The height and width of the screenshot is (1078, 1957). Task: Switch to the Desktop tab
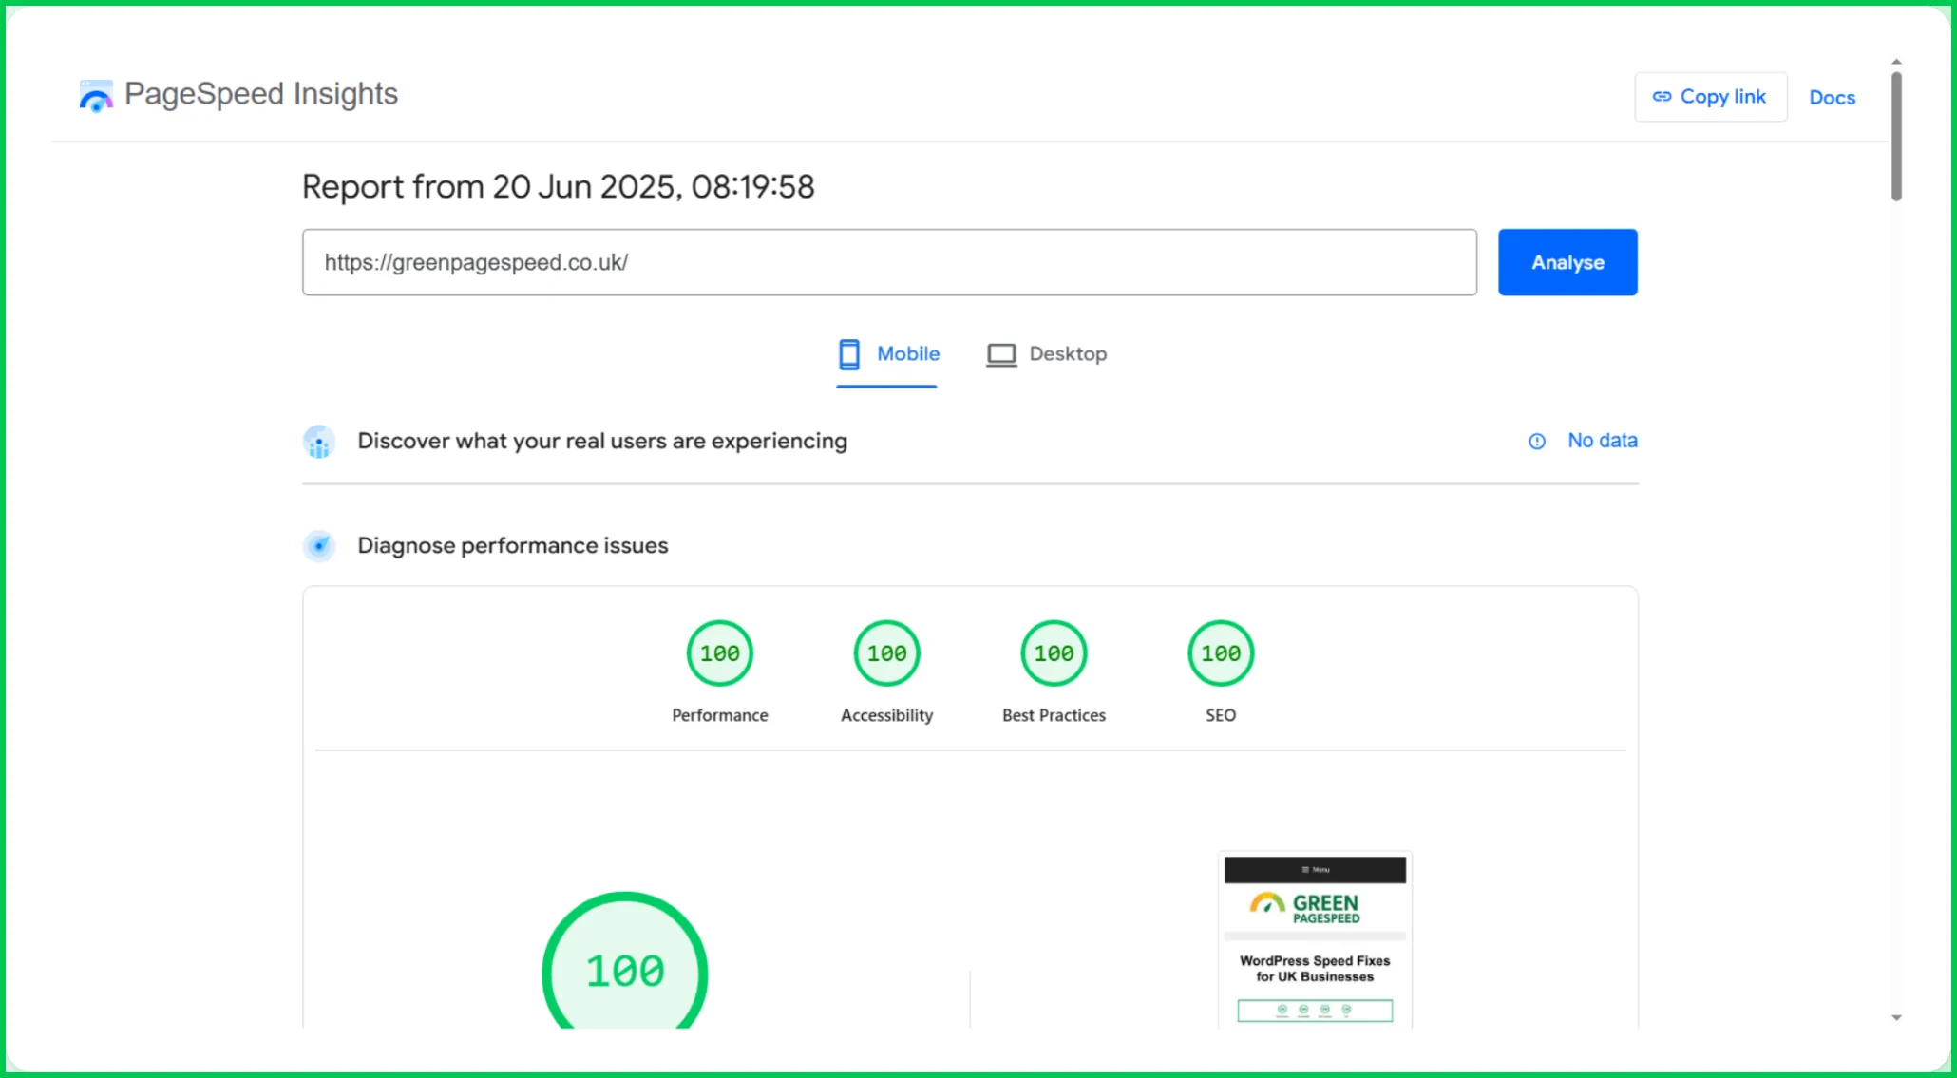[x=1047, y=354]
